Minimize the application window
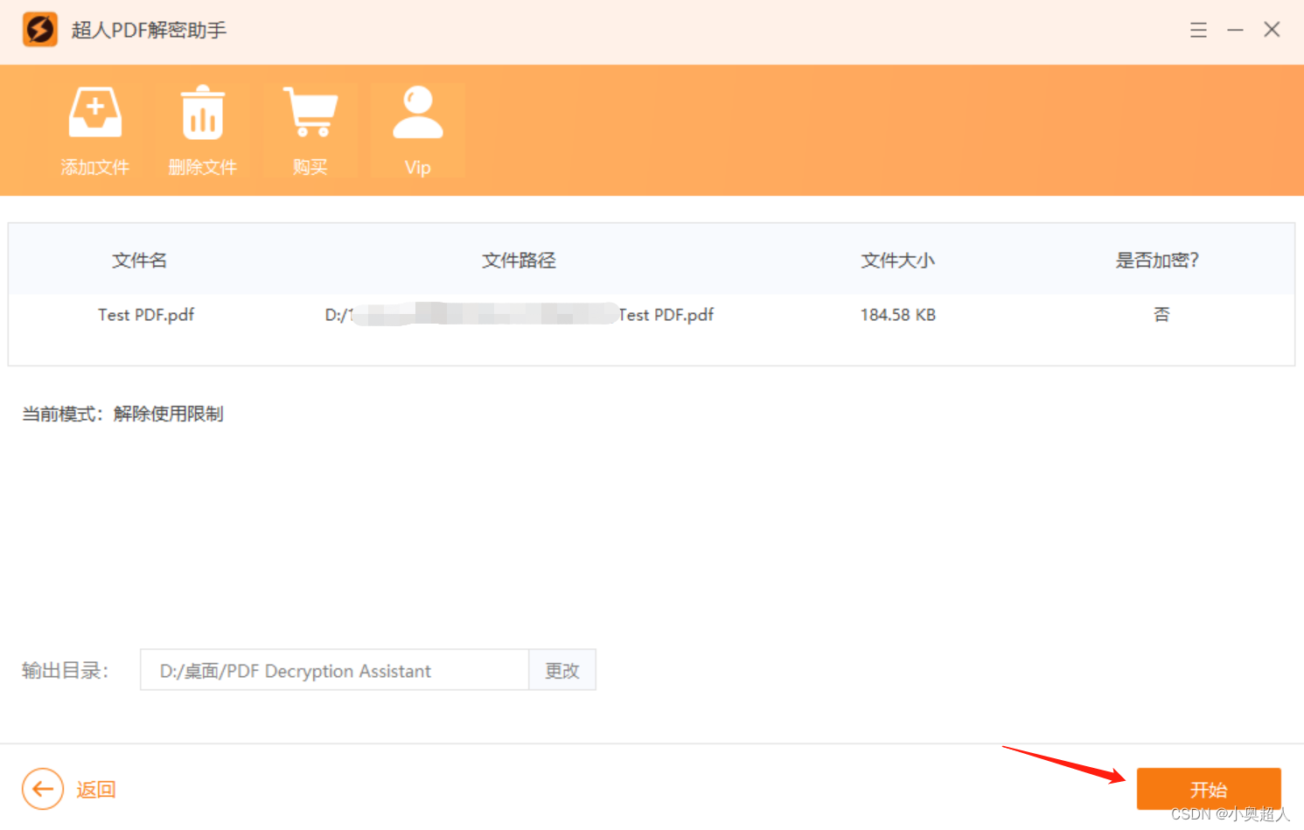The width and height of the screenshot is (1304, 830). point(1235,29)
